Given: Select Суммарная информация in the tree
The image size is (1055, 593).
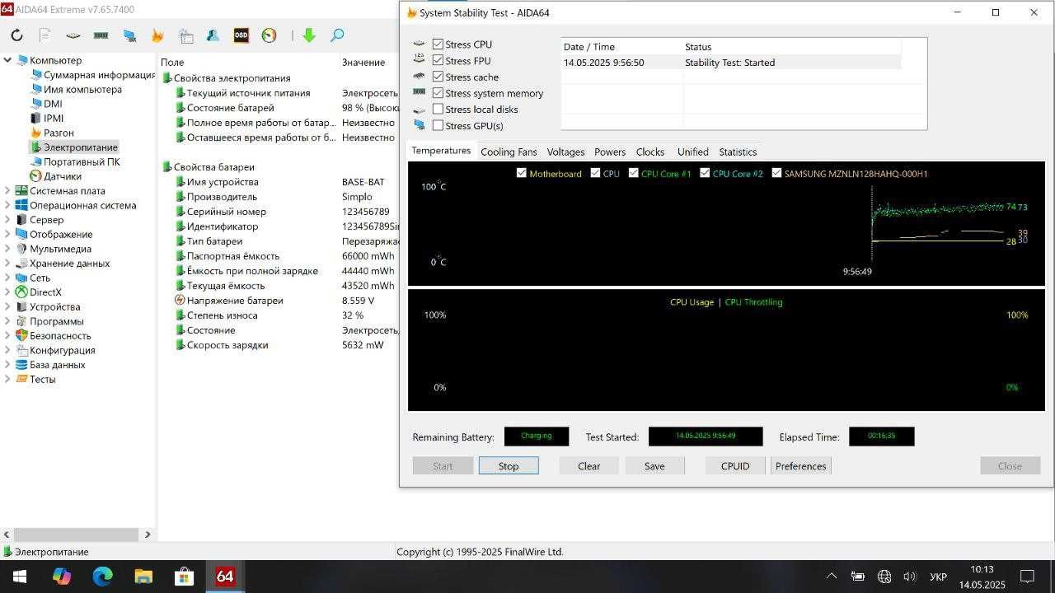Looking at the screenshot, I should click(x=99, y=75).
